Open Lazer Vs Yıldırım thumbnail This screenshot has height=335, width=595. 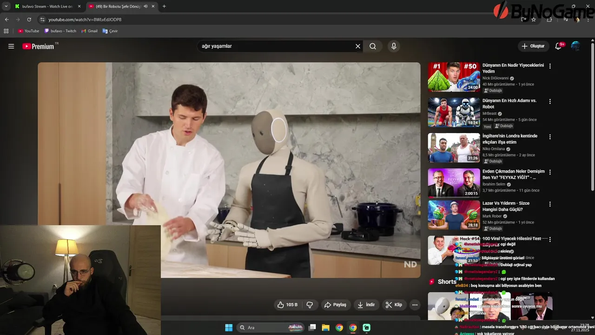click(454, 214)
